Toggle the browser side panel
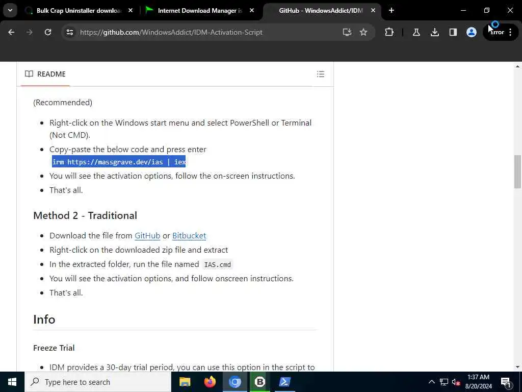The width and height of the screenshot is (522, 392). 453,32
